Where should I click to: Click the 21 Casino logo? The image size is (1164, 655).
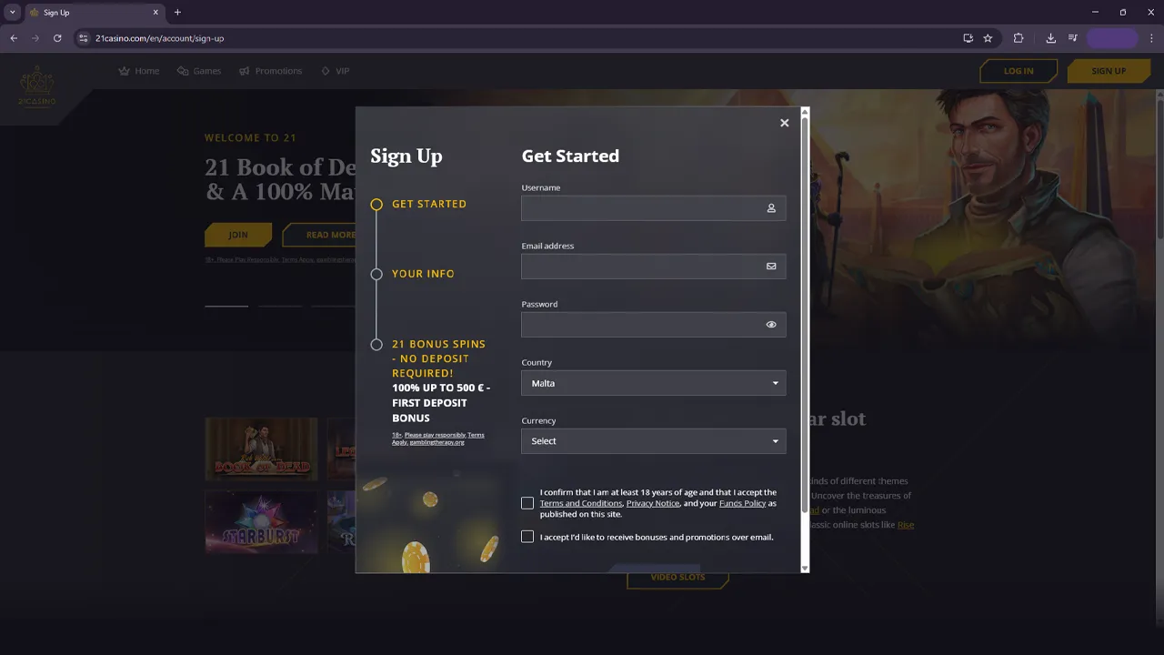[37, 86]
